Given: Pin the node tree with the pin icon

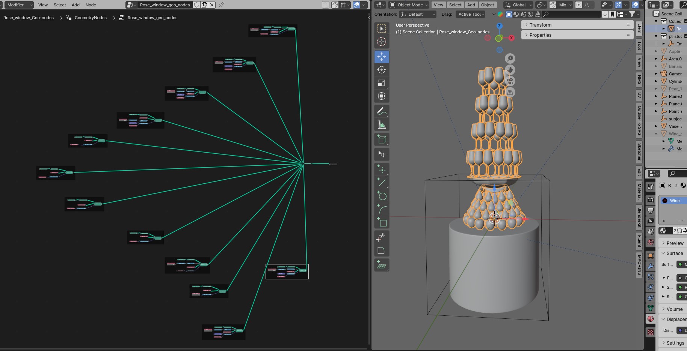Looking at the screenshot, I should click(x=221, y=5).
